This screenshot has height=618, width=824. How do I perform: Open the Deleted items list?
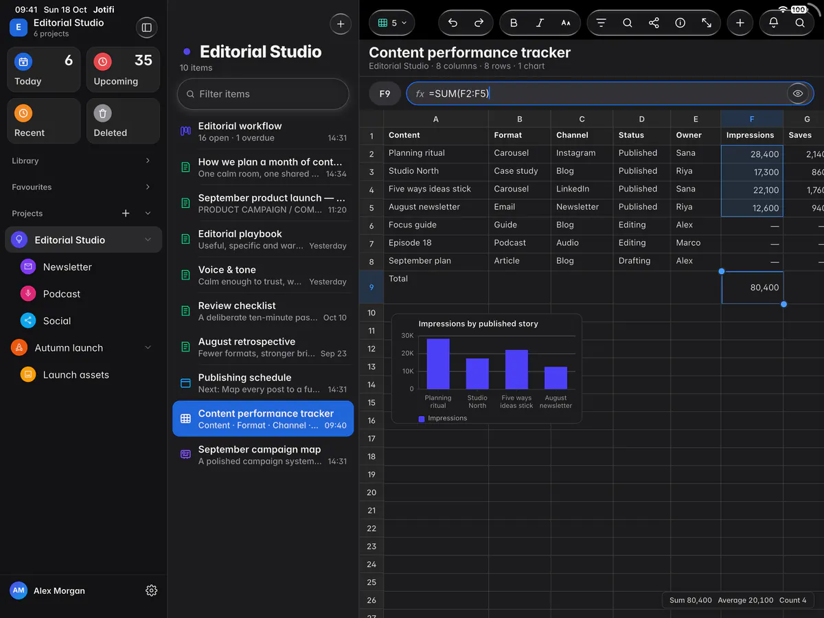point(123,121)
